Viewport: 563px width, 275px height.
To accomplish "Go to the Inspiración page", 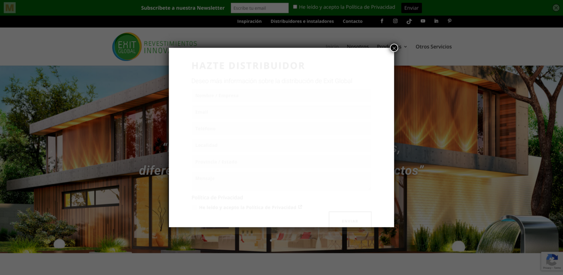I will click(249, 22).
